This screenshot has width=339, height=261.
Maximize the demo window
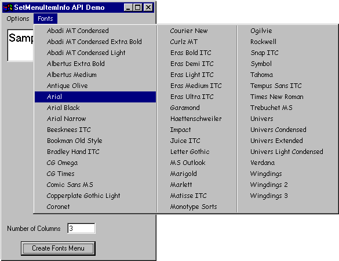[137, 8]
